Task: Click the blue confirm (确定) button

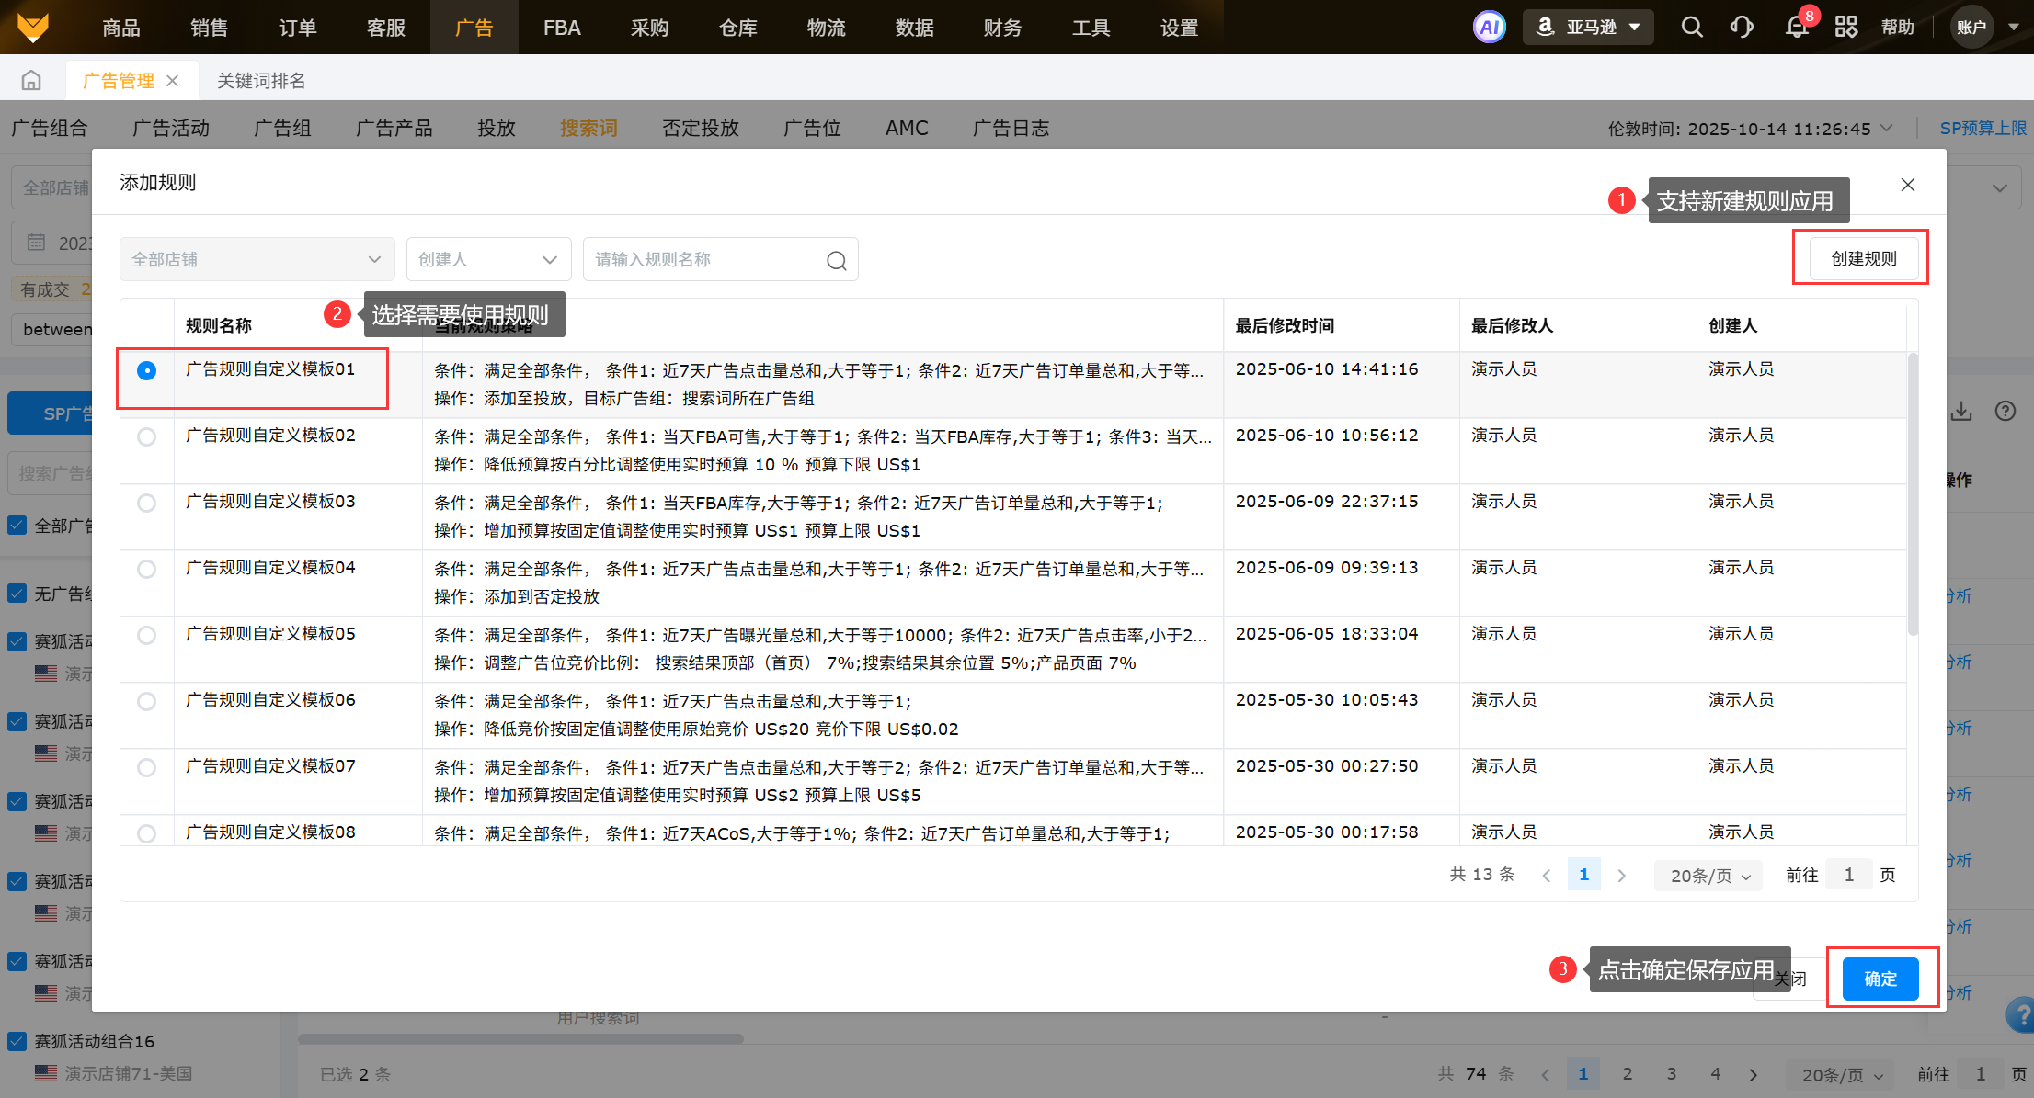Action: coord(1880,979)
